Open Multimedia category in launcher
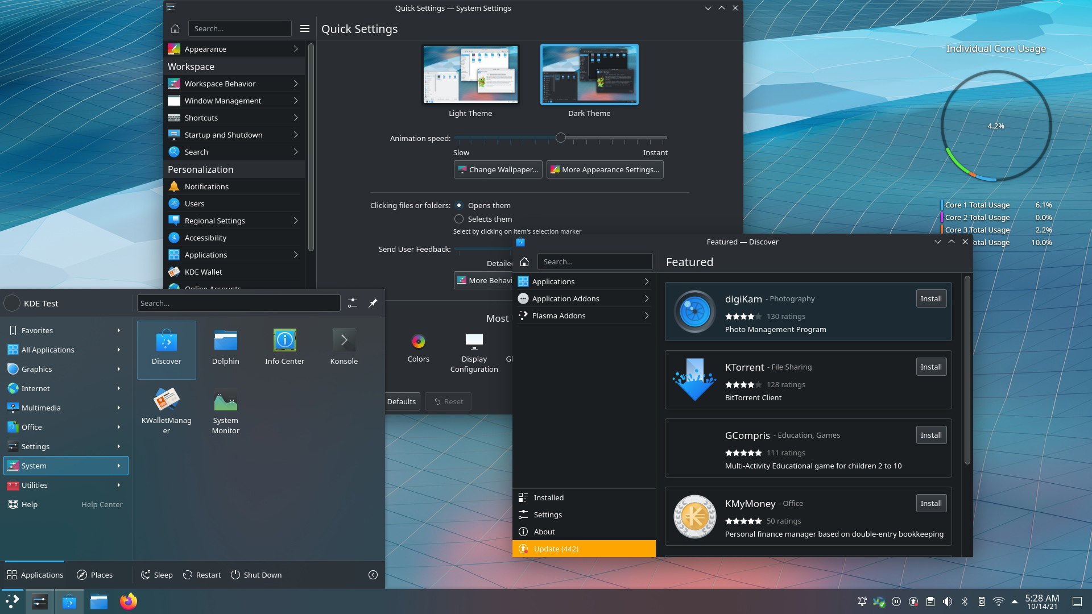 tap(66, 408)
